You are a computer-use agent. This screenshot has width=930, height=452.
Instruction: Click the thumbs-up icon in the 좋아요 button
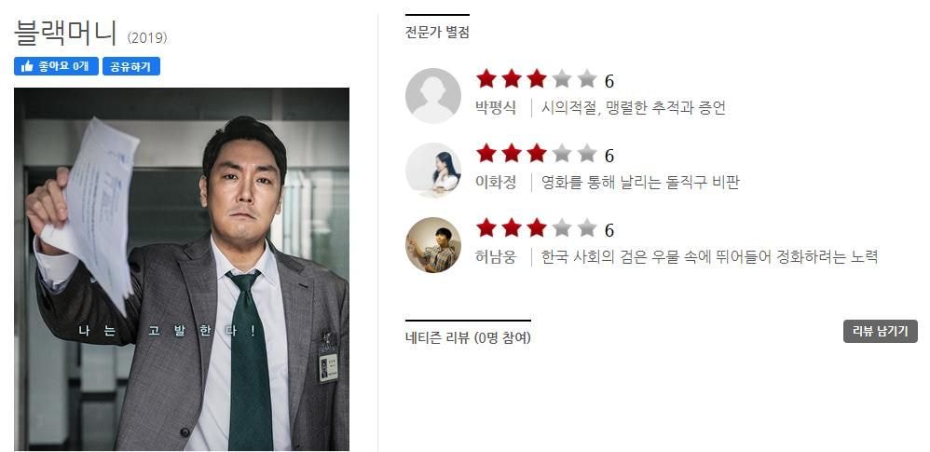point(27,66)
